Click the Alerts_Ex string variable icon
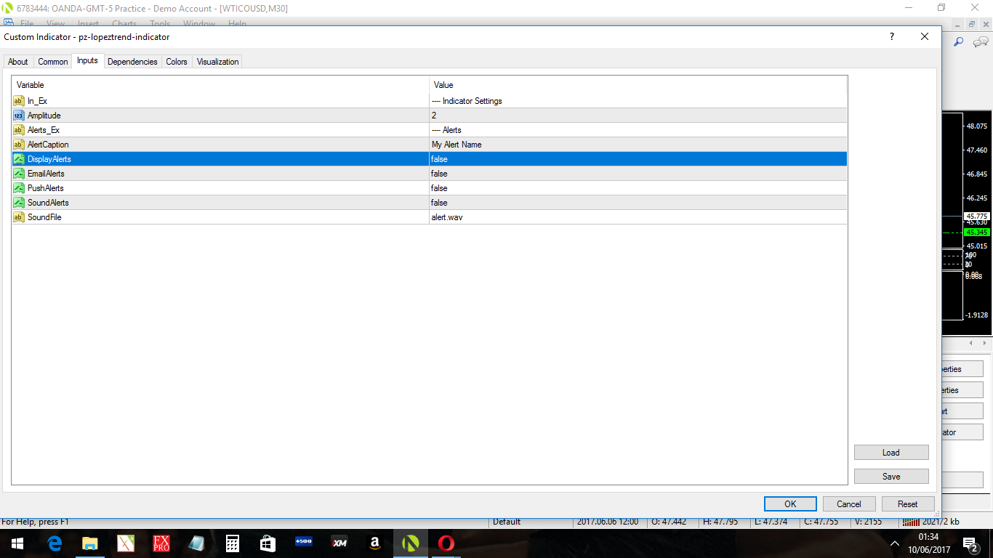993x558 pixels. coord(19,130)
